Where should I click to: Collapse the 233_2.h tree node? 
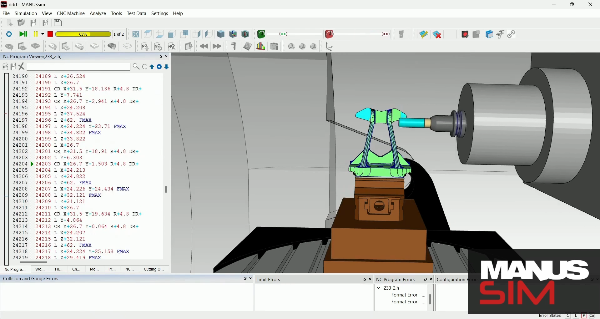[x=379, y=288]
